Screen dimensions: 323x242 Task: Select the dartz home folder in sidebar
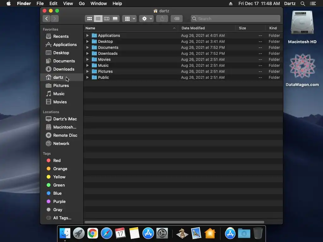62,78
